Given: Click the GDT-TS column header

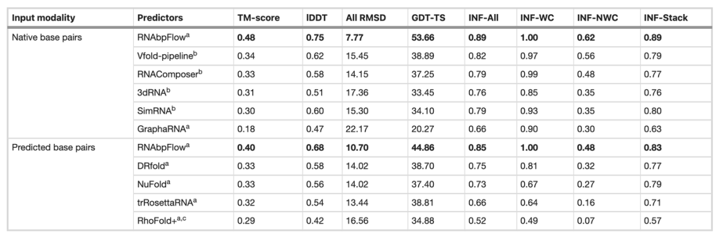Looking at the screenshot, I should click(426, 18).
